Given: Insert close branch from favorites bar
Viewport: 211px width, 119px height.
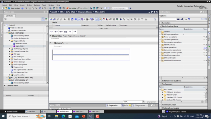Looking at the screenshot, I should (75, 32).
